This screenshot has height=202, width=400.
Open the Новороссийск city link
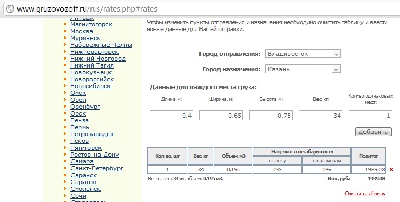[92, 79]
